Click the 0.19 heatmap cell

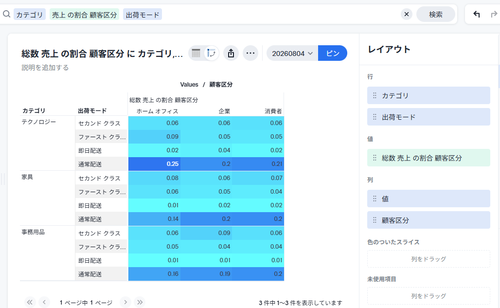pyautogui.click(x=206, y=274)
